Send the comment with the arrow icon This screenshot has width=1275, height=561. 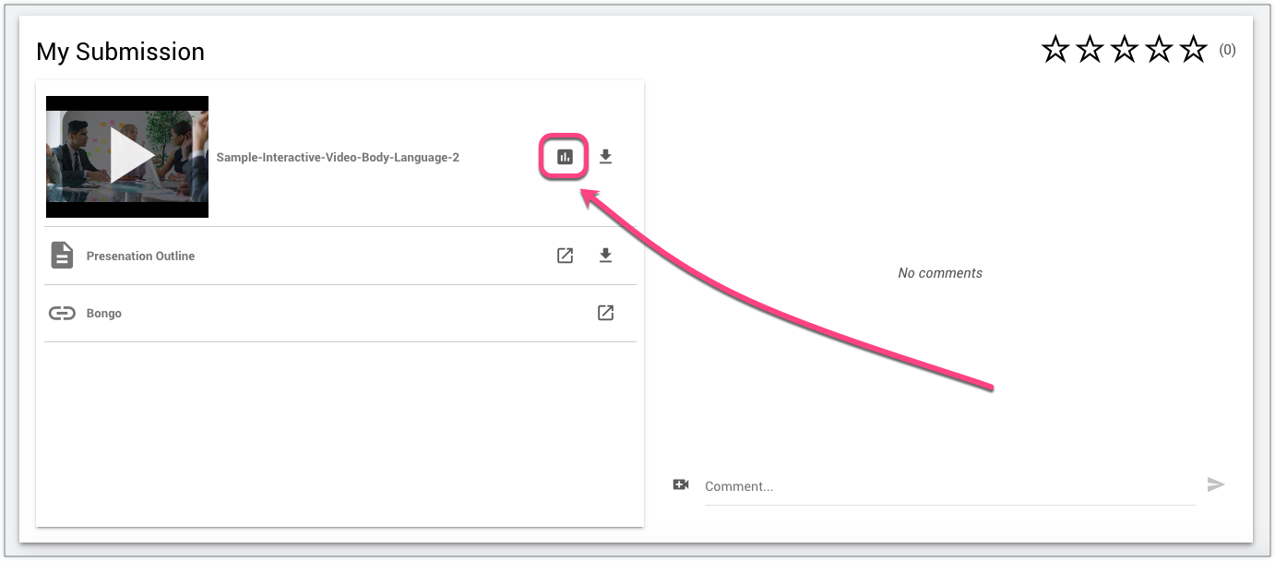pos(1216,484)
